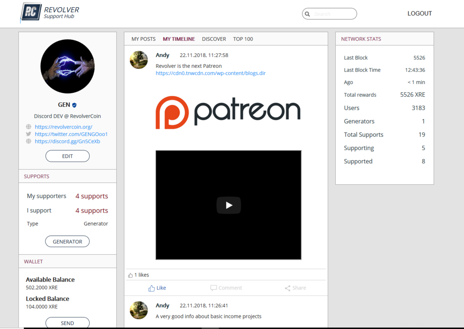The height and width of the screenshot is (329, 464).
Task: Click the Ago value '< 1 min'
Action: pyautogui.click(x=416, y=82)
